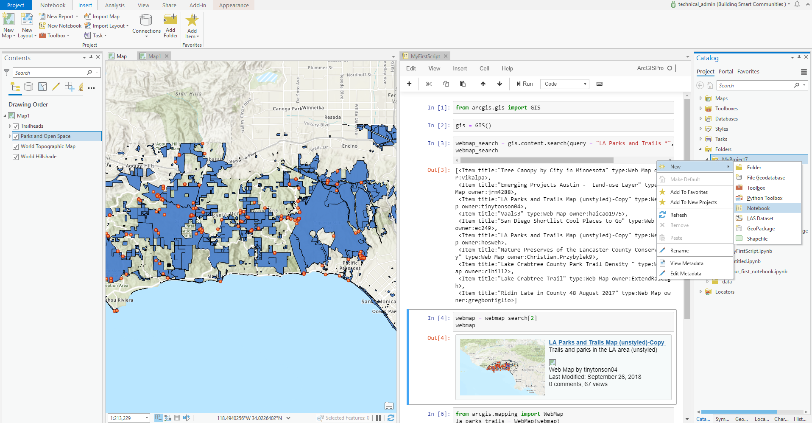Move notebook cell down arrow
Viewport: 812px width, 423px height.
tap(499, 84)
